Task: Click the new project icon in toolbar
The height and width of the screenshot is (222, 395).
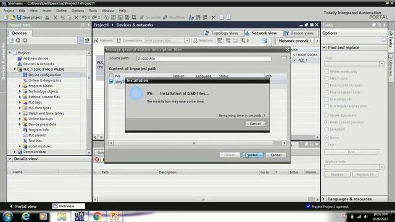Action: (x=6, y=17)
